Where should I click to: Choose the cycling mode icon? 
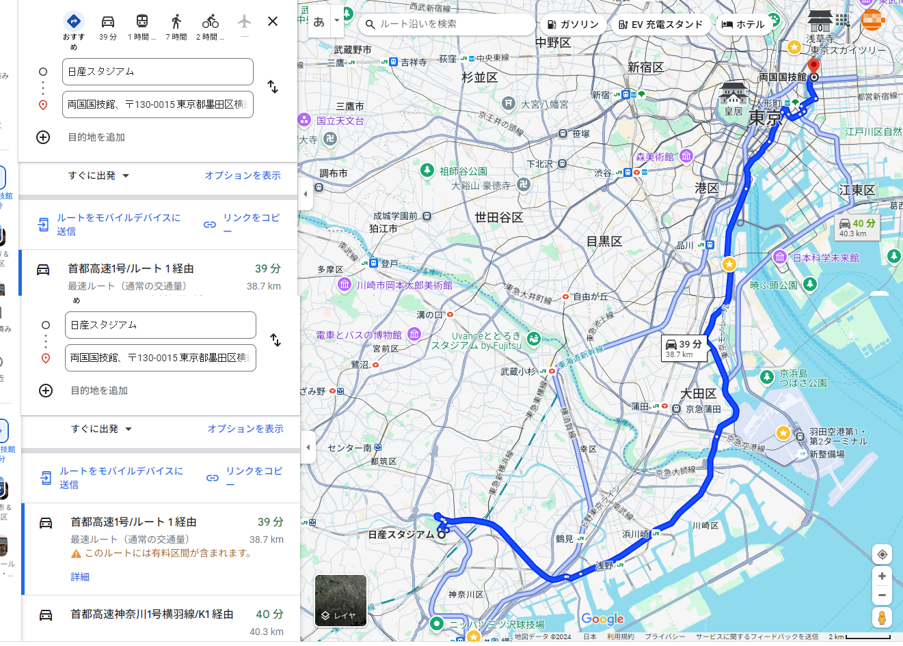click(x=211, y=28)
